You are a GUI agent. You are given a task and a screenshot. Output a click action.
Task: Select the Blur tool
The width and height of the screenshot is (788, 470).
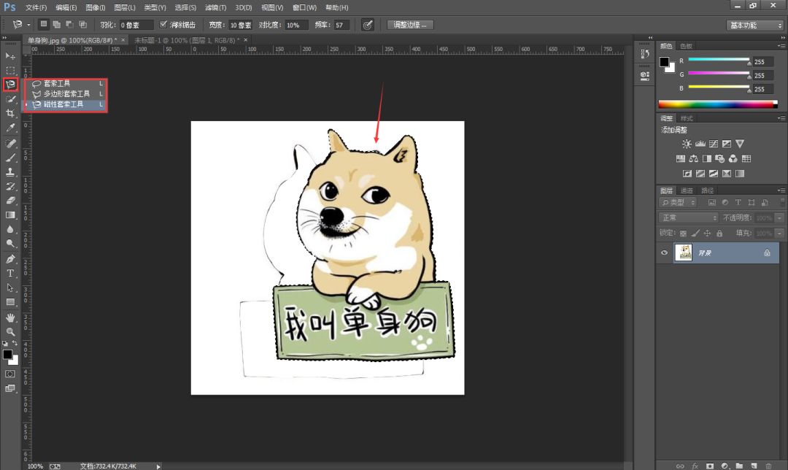10,229
